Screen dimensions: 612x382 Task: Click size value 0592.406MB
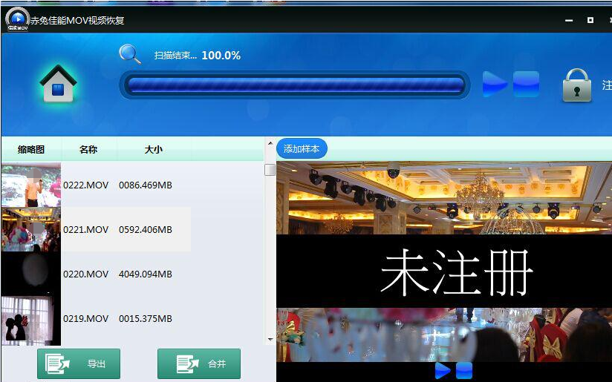click(146, 230)
